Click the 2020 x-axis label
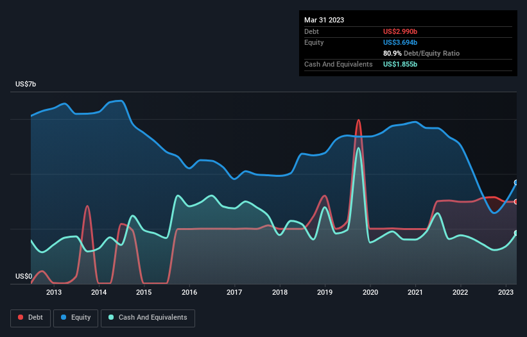The image size is (527, 337). (x=370, y=292)
